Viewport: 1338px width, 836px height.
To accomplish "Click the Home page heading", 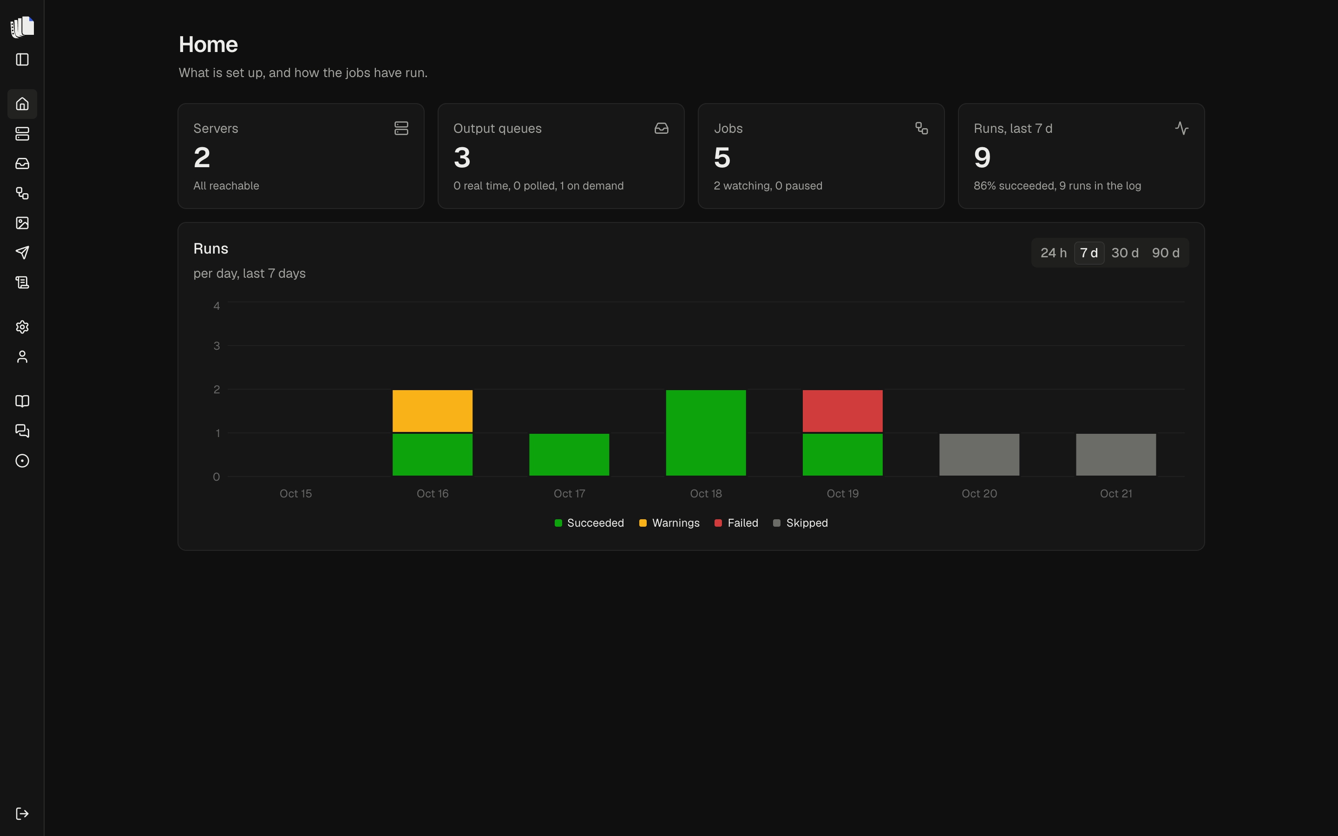I will pos(208,45).
